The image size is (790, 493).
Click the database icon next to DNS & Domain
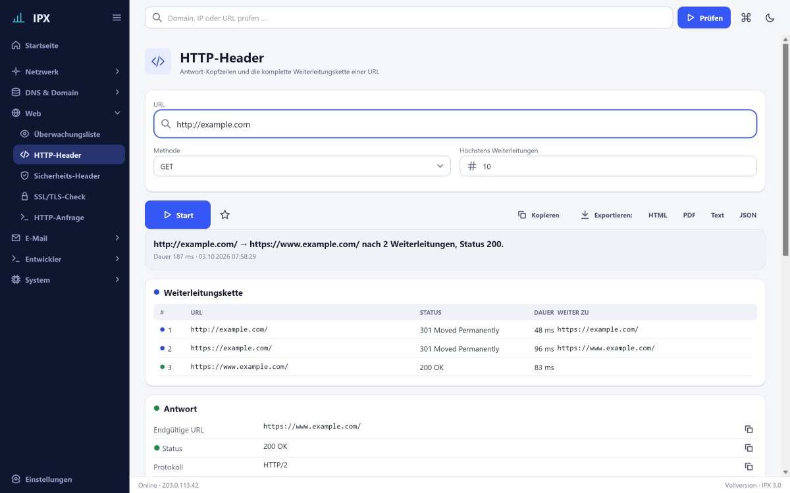(16, 92)
